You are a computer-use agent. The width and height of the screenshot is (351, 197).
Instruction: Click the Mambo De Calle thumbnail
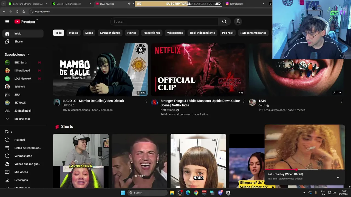(x=100, y=69)
